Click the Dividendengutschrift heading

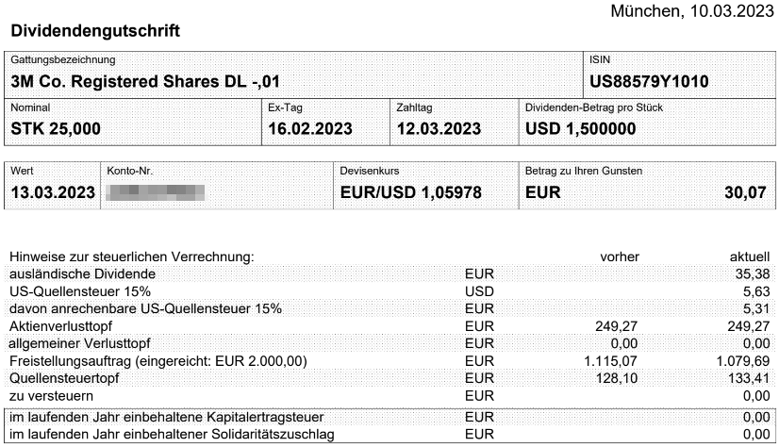coord(95,31)
